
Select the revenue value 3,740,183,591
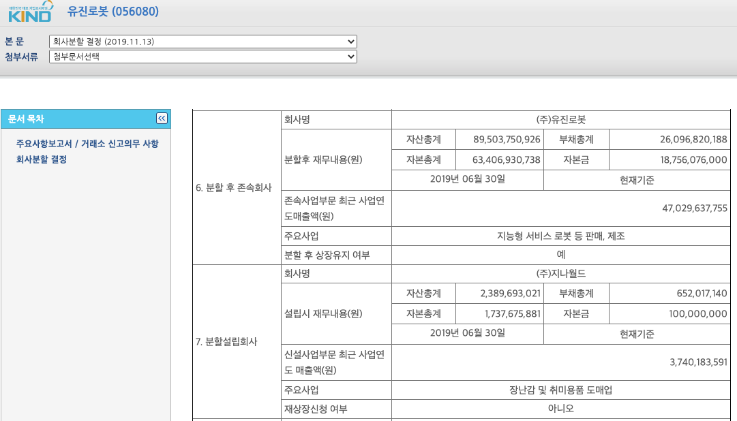click(698, 362)
